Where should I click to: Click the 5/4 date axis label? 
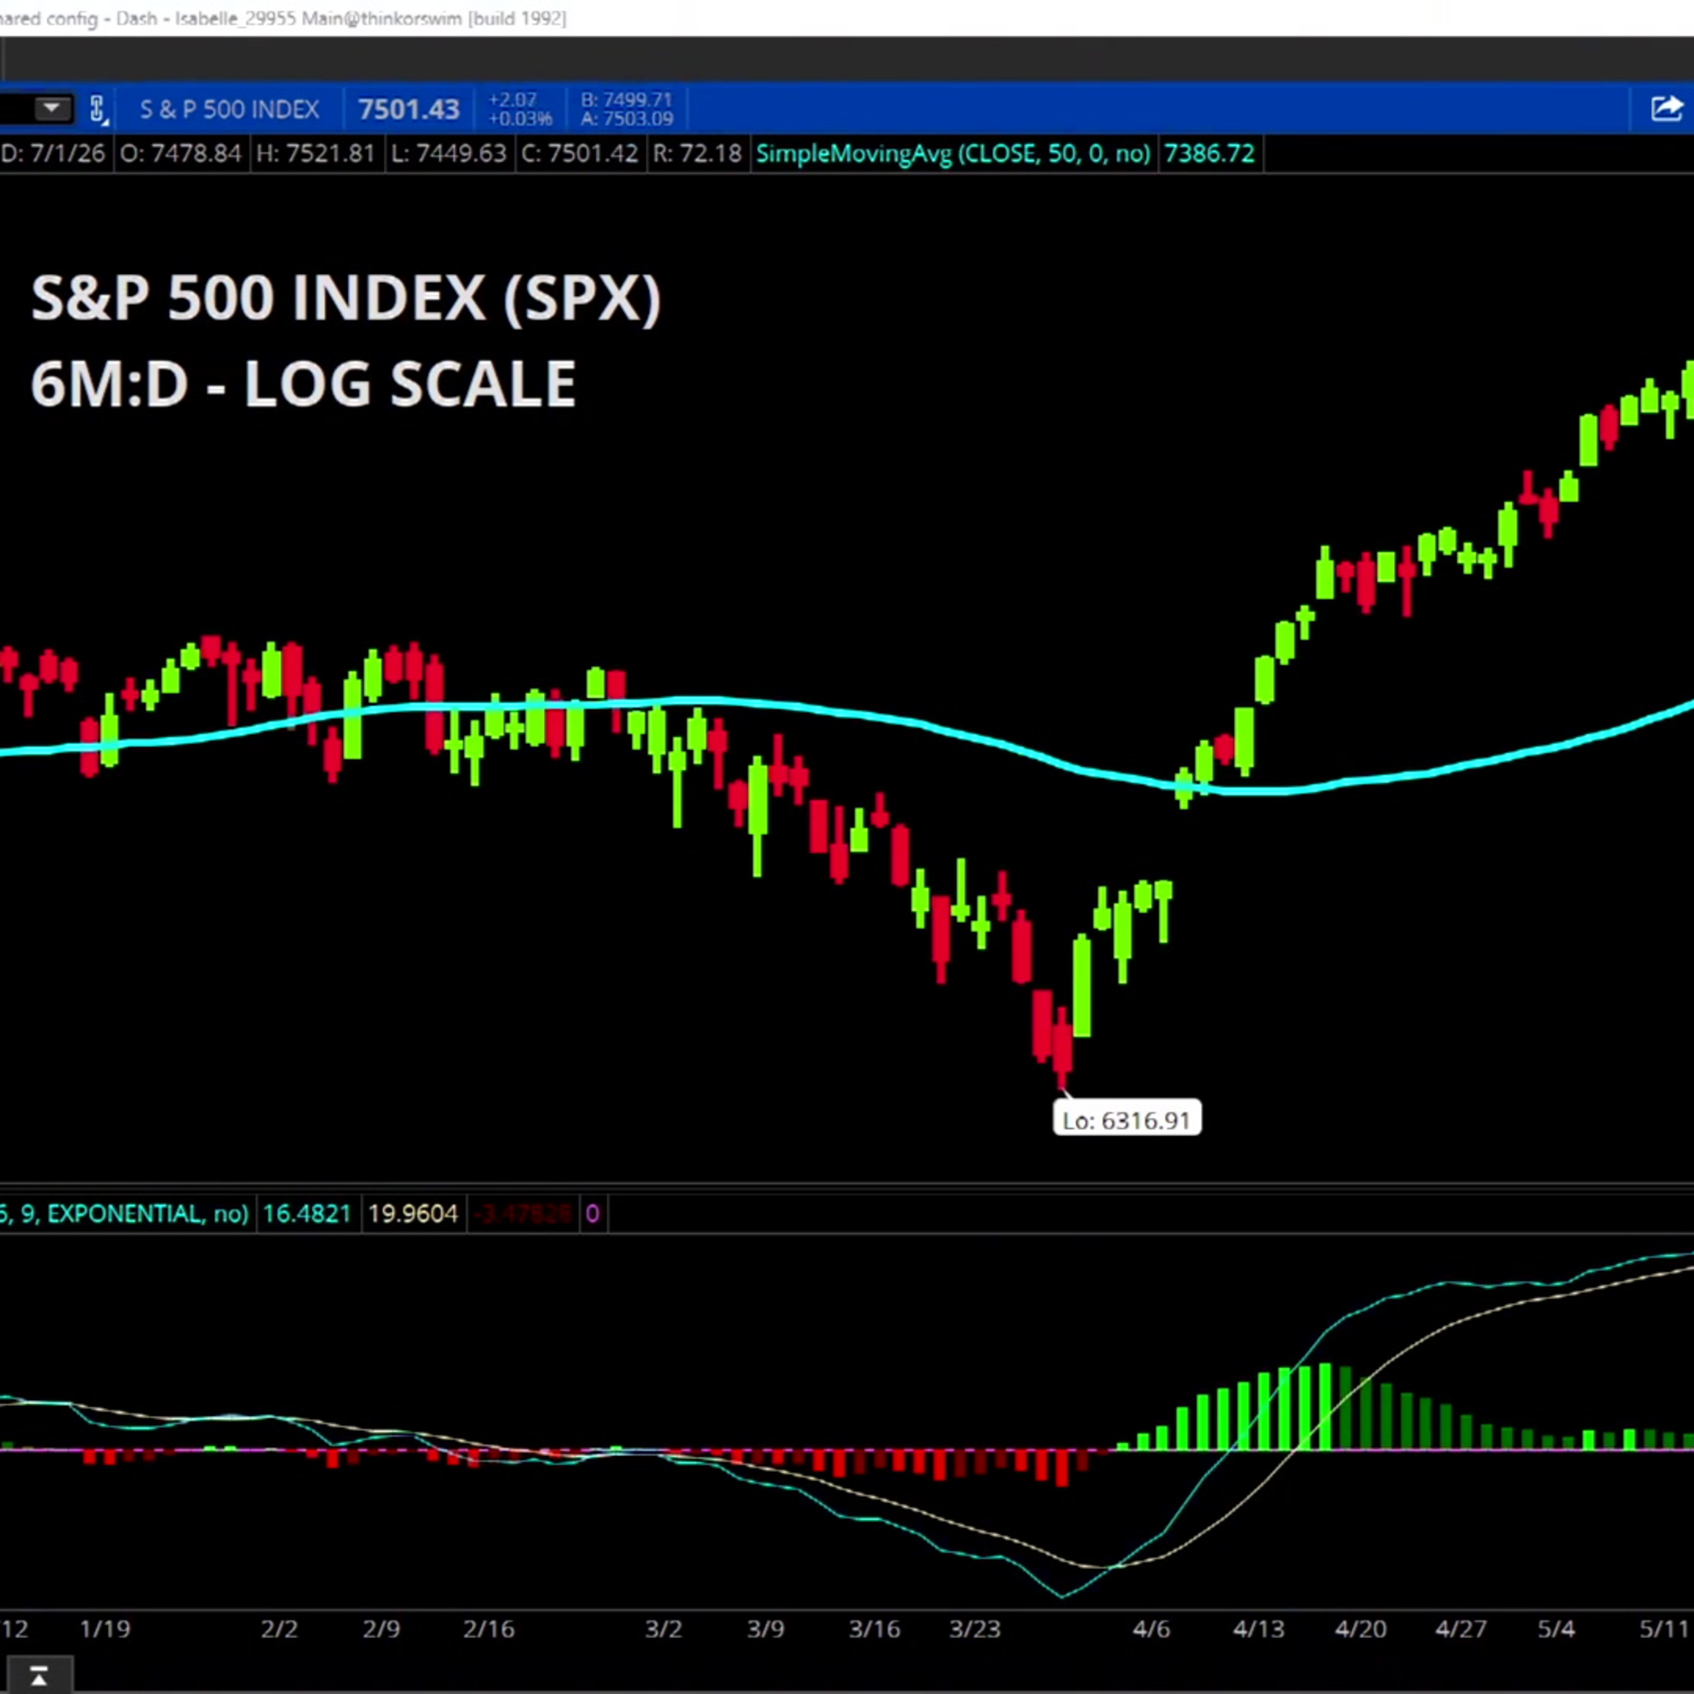point(1556,1629)
